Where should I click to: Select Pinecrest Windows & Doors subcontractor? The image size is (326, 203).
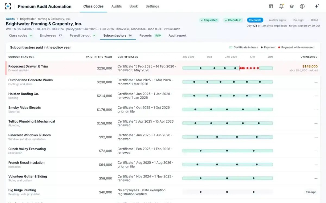[29, 135]
